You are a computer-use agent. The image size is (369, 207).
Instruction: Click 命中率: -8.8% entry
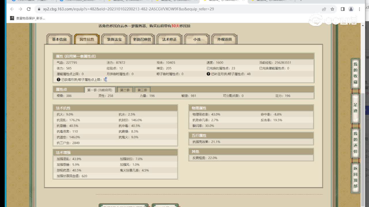tap(271, 114)
